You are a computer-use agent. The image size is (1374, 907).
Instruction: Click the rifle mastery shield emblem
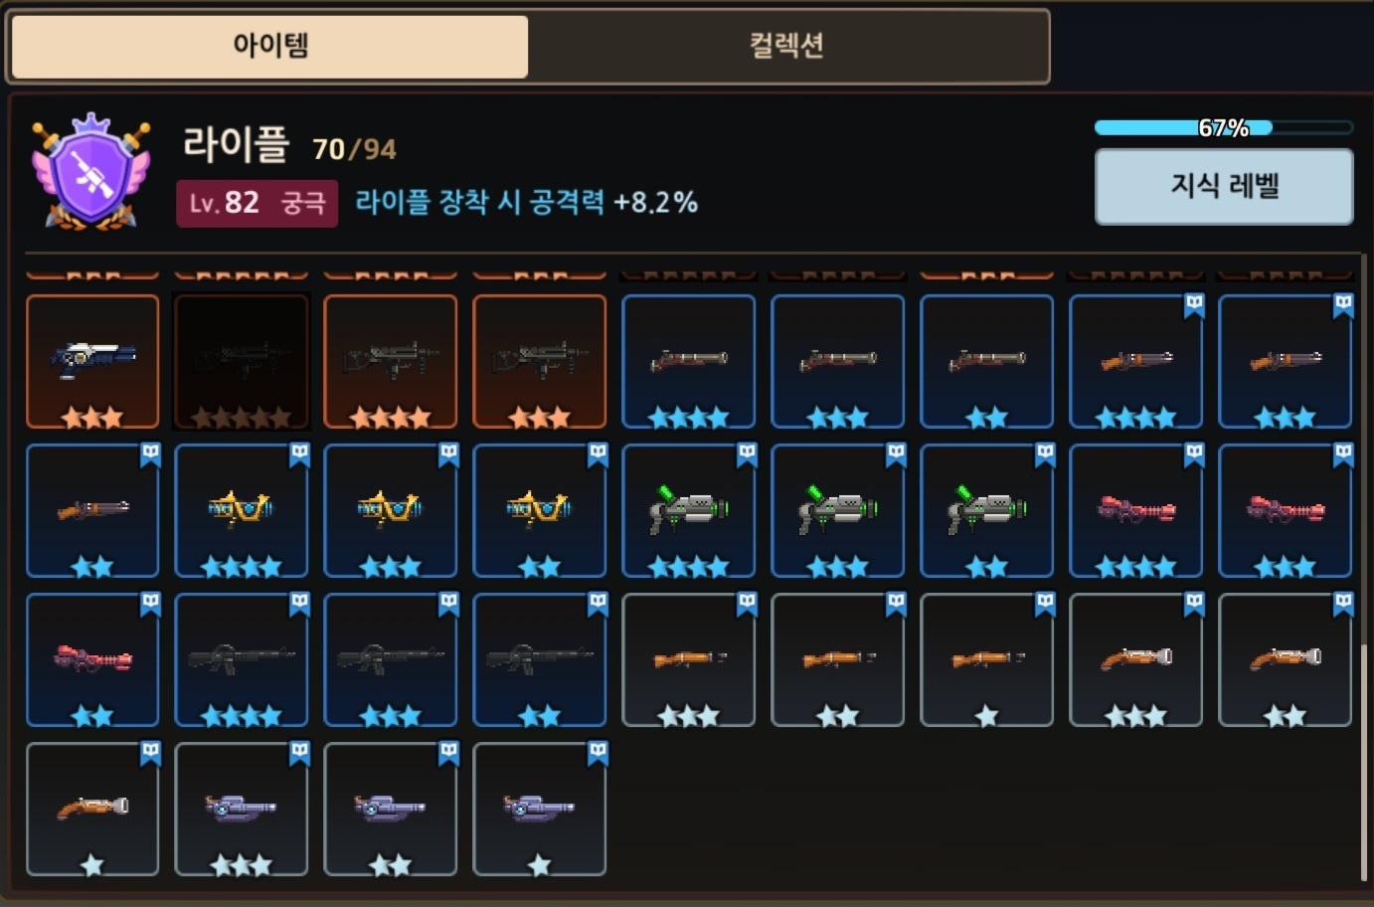(90, 171)
